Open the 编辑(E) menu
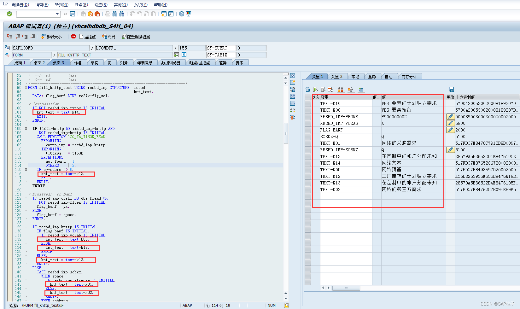Image resolution: width=520 pixels, height=309 pixels. (42, 5)
